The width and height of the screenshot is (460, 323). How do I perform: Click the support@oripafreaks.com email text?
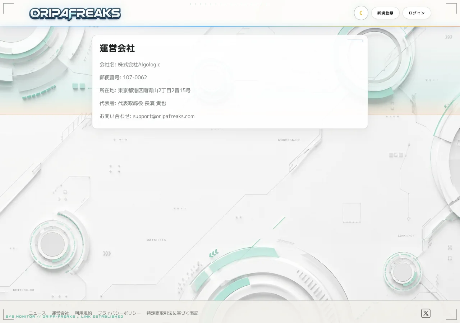click(164, 116)
